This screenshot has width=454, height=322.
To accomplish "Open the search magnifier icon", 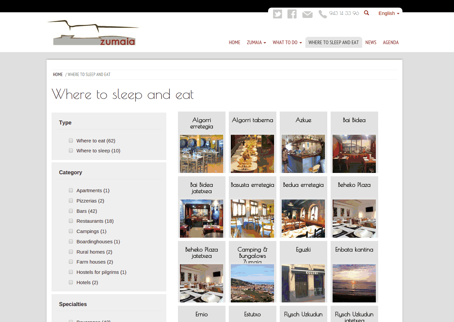I will (x=367, y=13).
